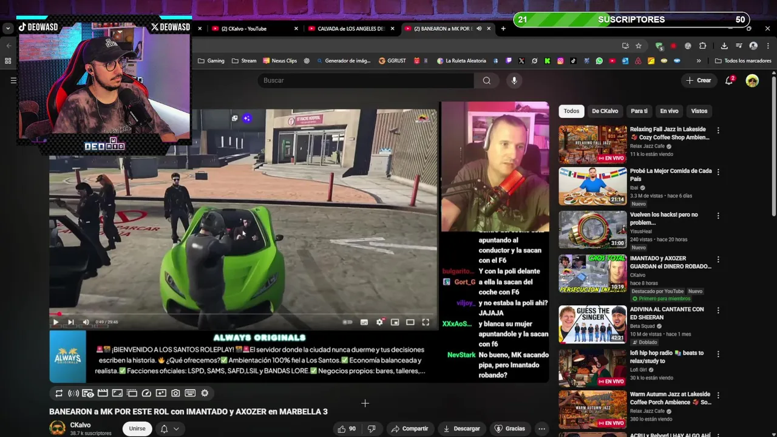Open CKalvo channel avatar
Image resolution: width=777 pixels, height=437 pixels.
point(57,428)
